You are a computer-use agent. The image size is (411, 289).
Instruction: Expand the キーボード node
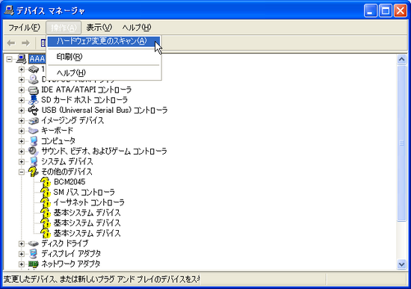[22, 131]
